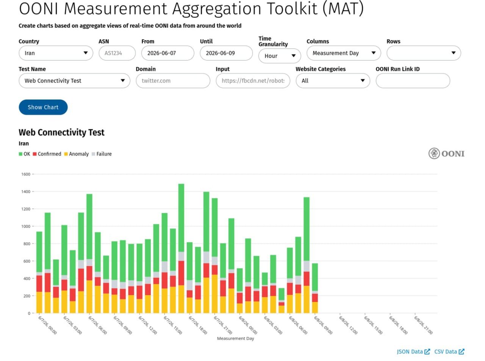Click the From date field
This screenshot has width=485, height=361.
(x=168, y=53)
